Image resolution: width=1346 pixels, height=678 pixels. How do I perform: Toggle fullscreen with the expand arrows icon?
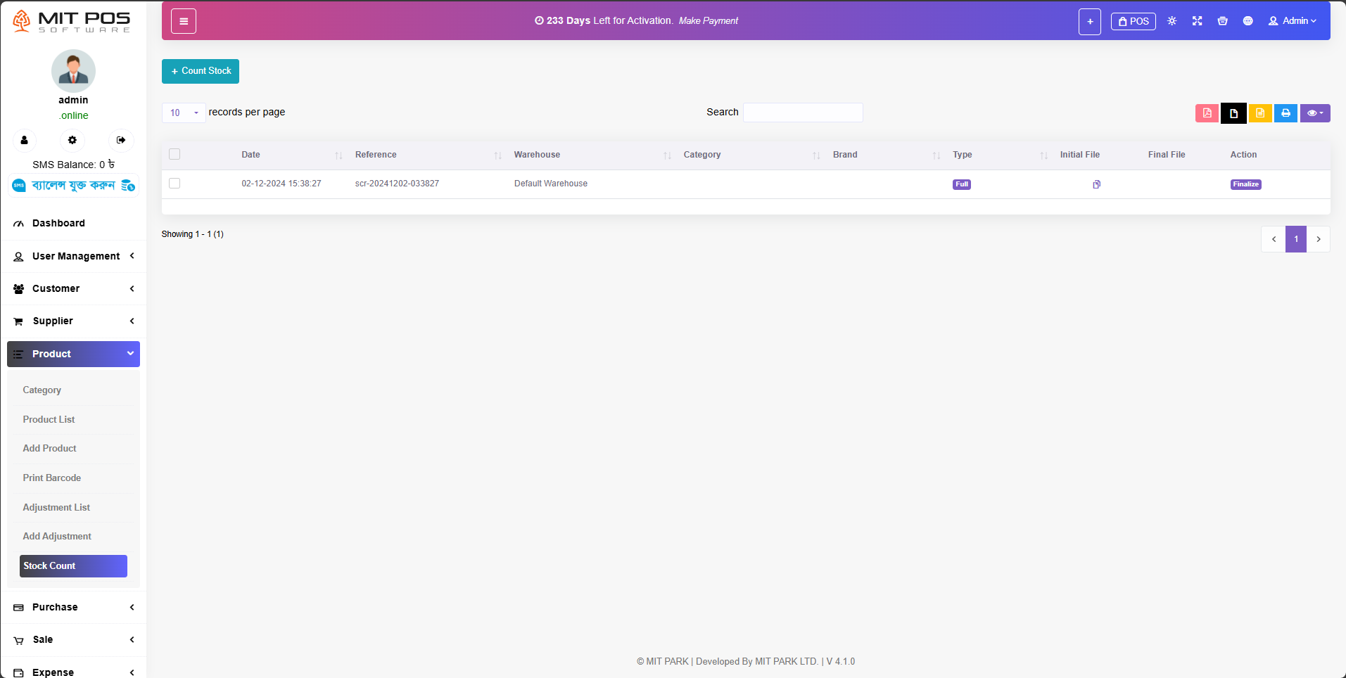click(1197, 21)
